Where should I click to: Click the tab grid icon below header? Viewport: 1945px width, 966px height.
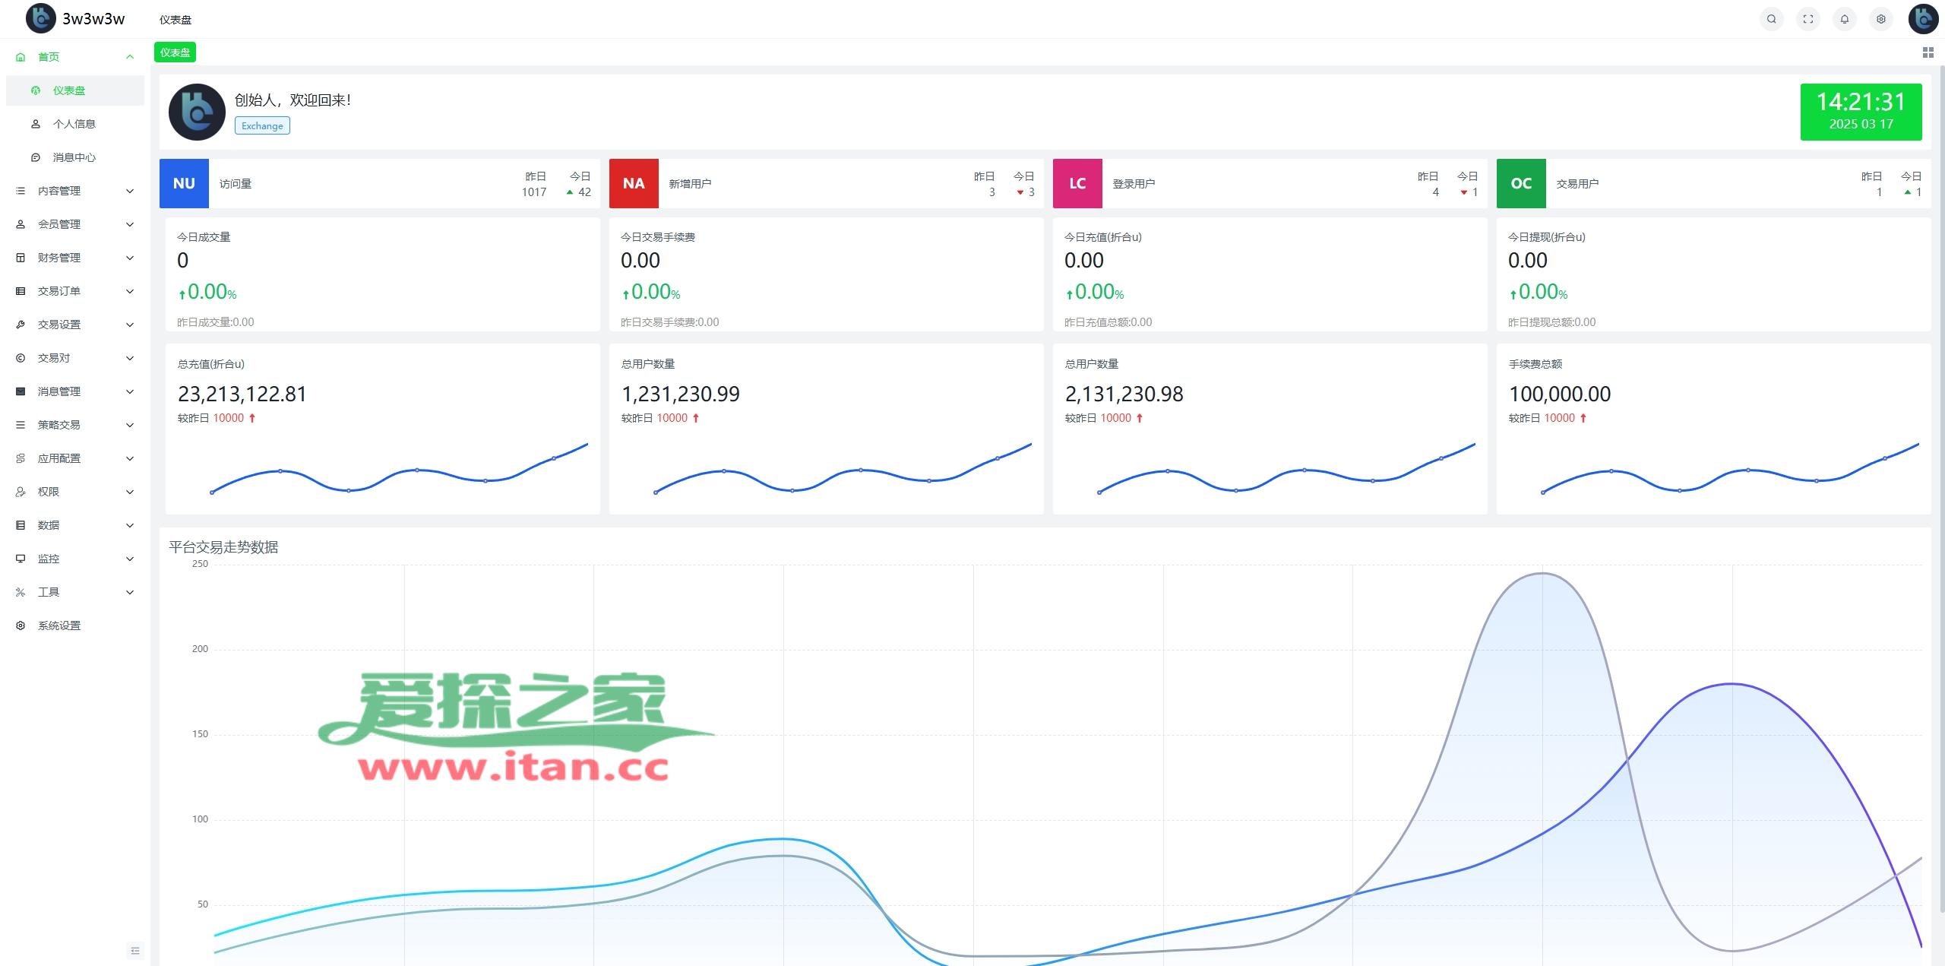[1928, 52]
